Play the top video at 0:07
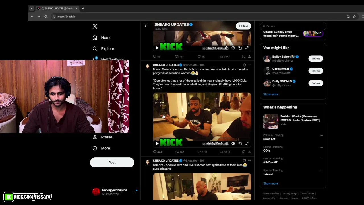Image resolution: width=364 pixels, height=205 pixels. 157,48
